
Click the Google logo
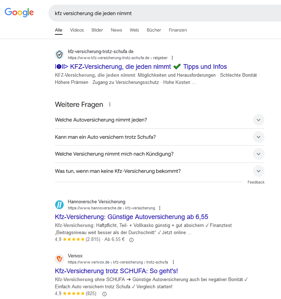point(19,13)
